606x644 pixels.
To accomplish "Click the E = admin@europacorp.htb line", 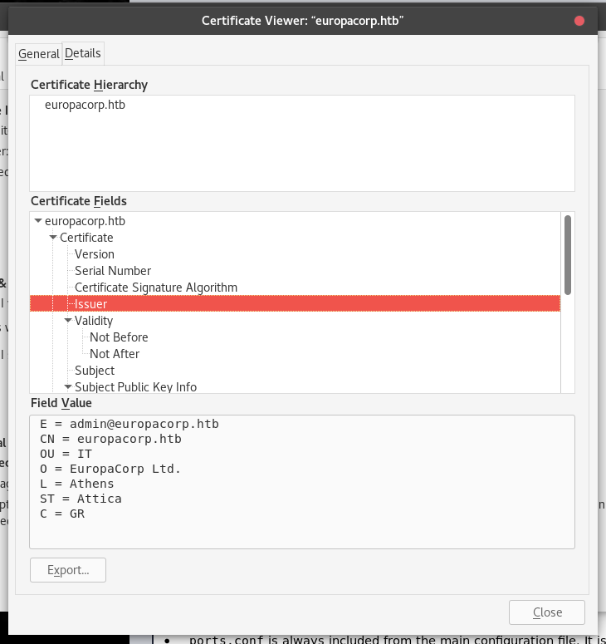I will coord(130,424).
